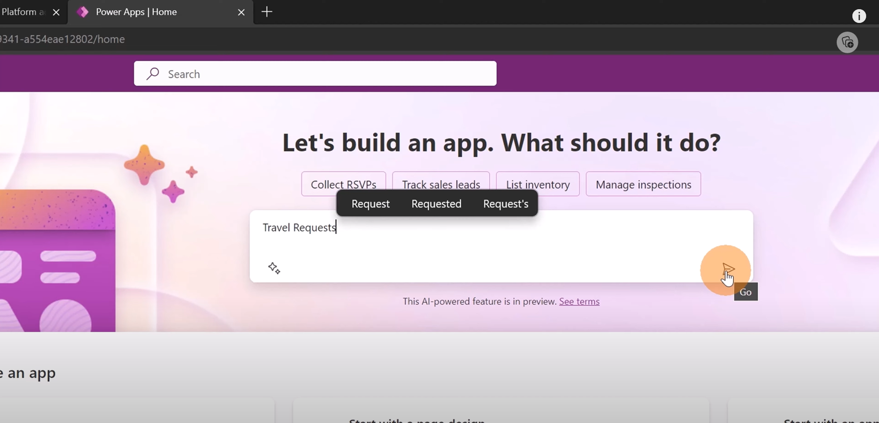
Task: Click the sparkle icon in the prompt box
Action: 274,268
